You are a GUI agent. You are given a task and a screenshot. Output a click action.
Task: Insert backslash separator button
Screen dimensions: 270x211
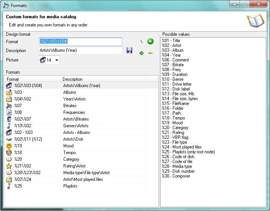142,41
